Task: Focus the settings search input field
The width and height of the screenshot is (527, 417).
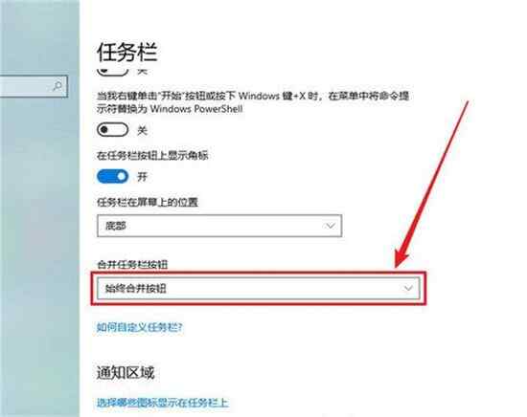Action: tap(34, 86)
